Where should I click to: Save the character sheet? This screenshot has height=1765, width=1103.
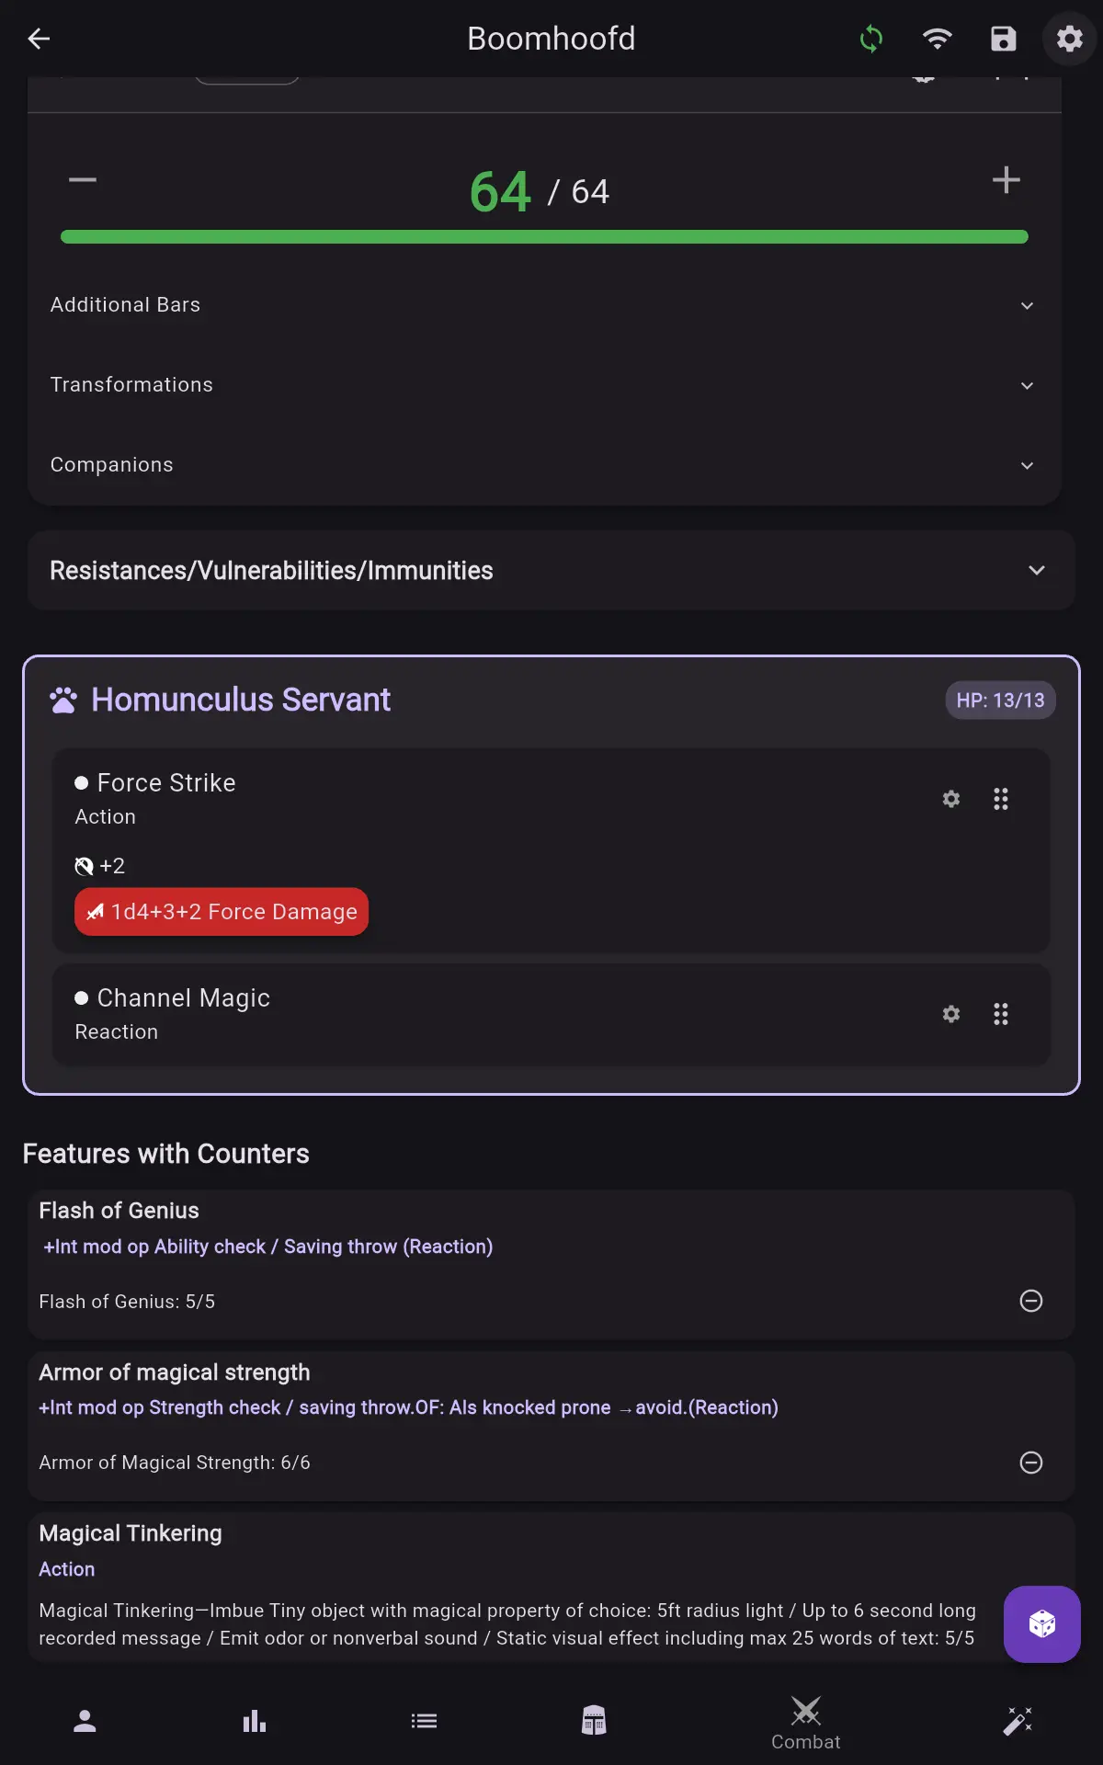(1003, 39)
